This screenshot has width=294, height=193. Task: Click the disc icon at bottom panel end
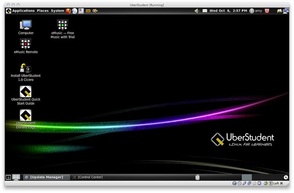click(x=286, y=177)
